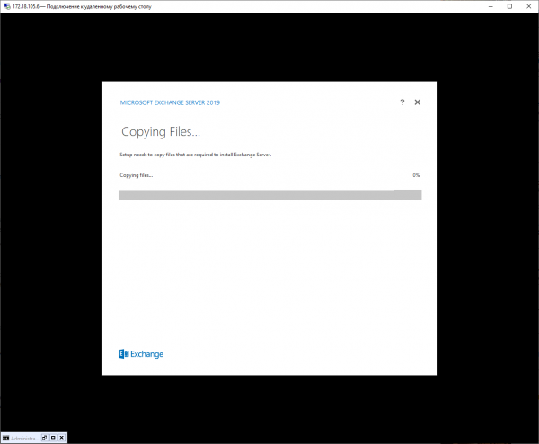Click the Microsoft Exchange Server 2019 title text
Viewport: 539px width, 444px height.
(170, 102)
